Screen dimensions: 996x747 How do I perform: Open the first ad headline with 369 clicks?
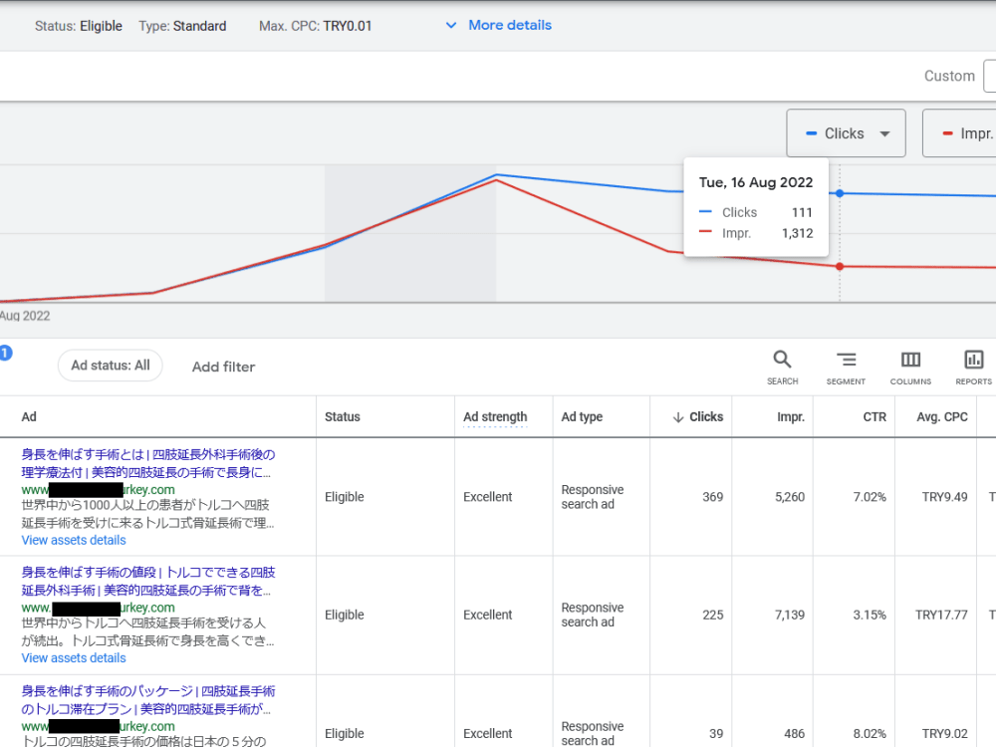pos(148,463)
